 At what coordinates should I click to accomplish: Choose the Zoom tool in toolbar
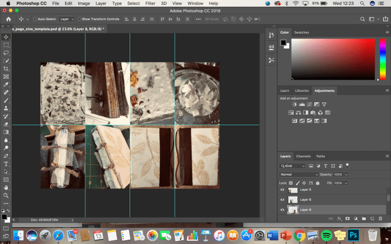[6, 195]
